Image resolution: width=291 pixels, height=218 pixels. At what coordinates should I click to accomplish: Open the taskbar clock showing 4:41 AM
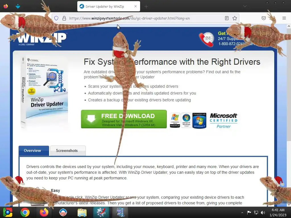pyautogui.click(x=278, y=212)
